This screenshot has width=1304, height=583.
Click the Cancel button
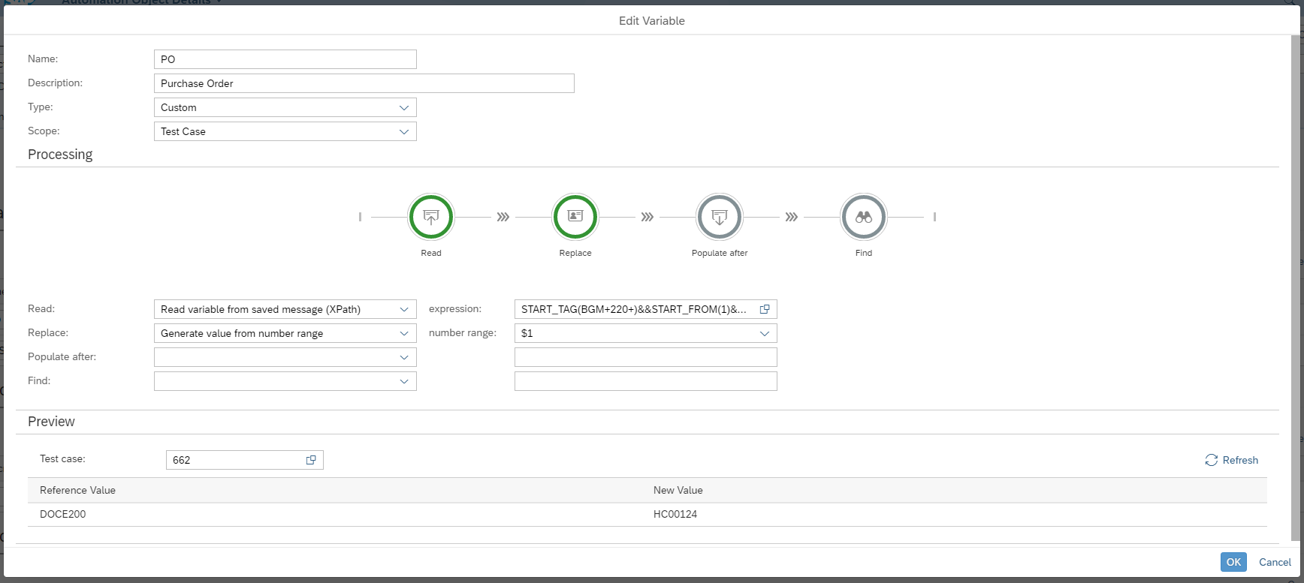pos(1275,562)
